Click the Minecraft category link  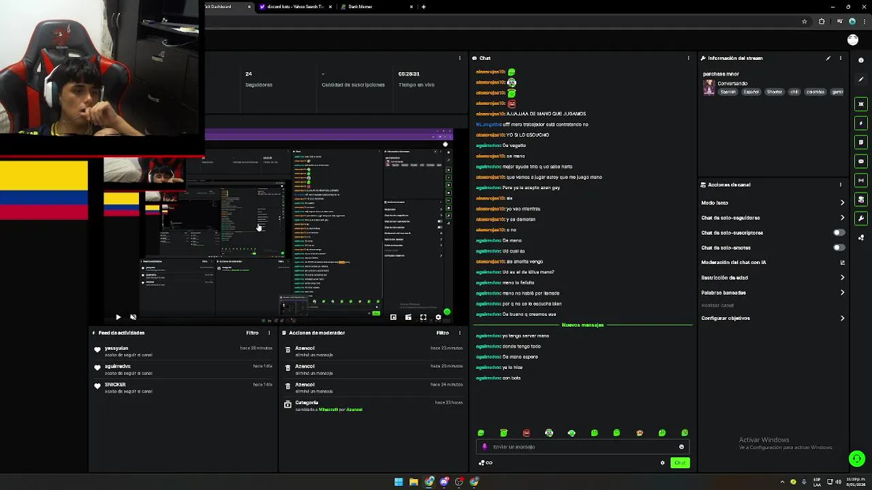[328, 410]
